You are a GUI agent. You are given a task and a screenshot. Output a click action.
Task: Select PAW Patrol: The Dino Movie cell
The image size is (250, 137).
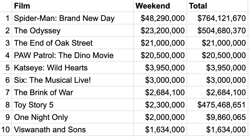(x=73, y=55)
